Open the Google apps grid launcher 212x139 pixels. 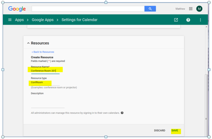(190, 9)
